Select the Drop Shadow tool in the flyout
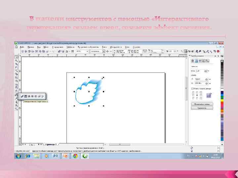 click(32, 96)
